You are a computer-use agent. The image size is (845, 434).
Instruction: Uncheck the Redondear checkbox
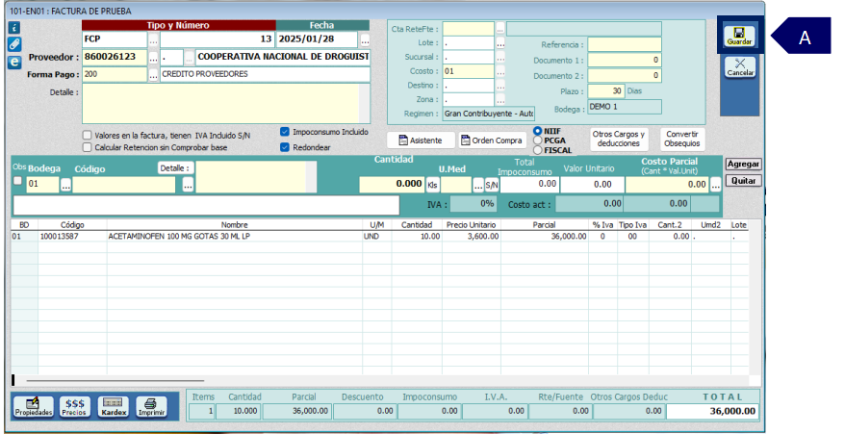[285, 147]
